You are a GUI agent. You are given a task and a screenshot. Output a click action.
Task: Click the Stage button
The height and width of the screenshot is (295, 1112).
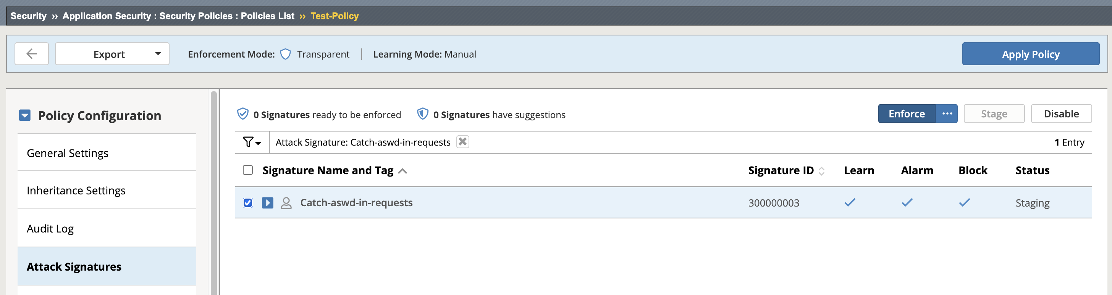[x=994, y=114]
